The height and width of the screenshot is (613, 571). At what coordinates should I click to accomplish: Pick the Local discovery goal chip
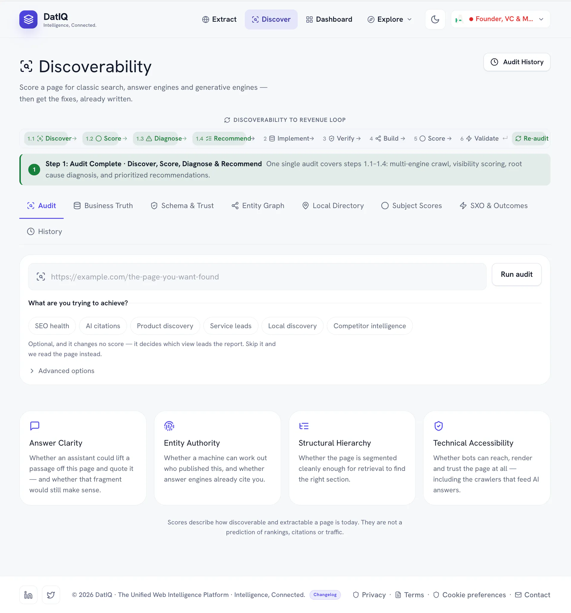point(292,326)
